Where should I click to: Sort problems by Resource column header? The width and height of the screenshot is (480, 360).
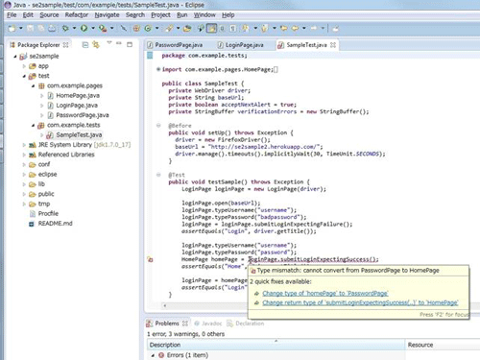tap(443, 345)
